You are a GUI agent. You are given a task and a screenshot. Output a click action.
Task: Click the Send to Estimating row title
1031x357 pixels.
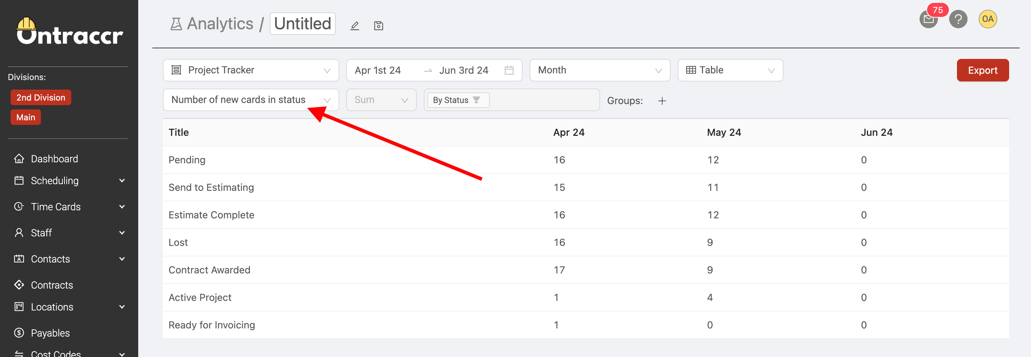[x=211, y=188]
